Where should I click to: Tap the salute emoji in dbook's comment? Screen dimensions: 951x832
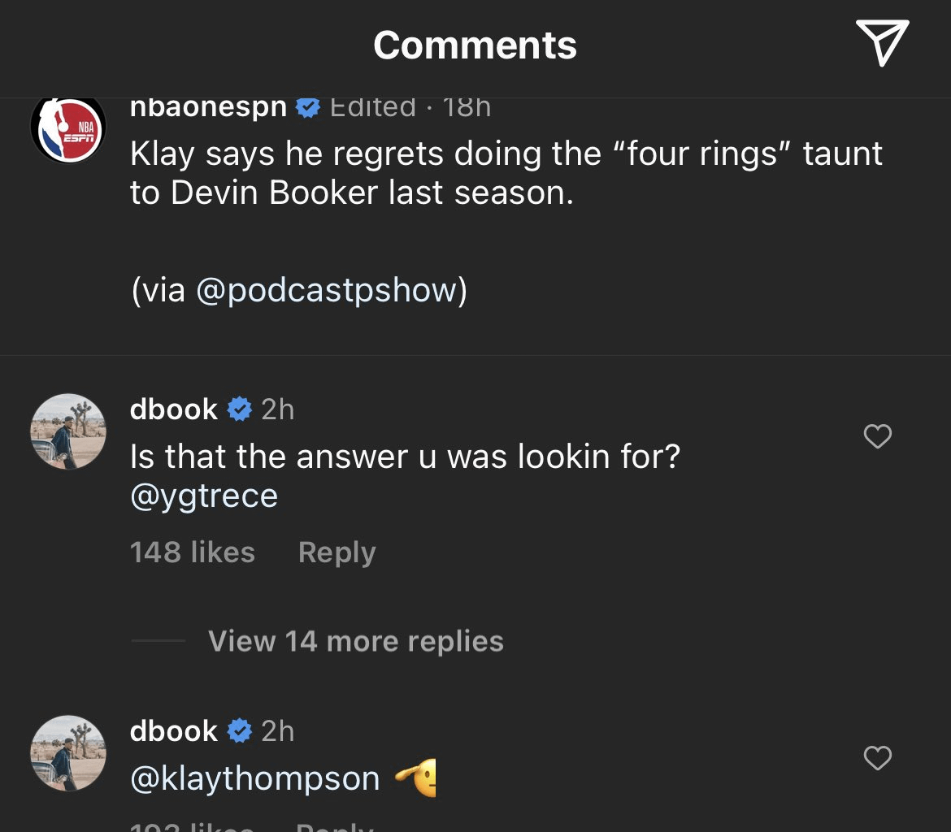(x=417, y=778)
